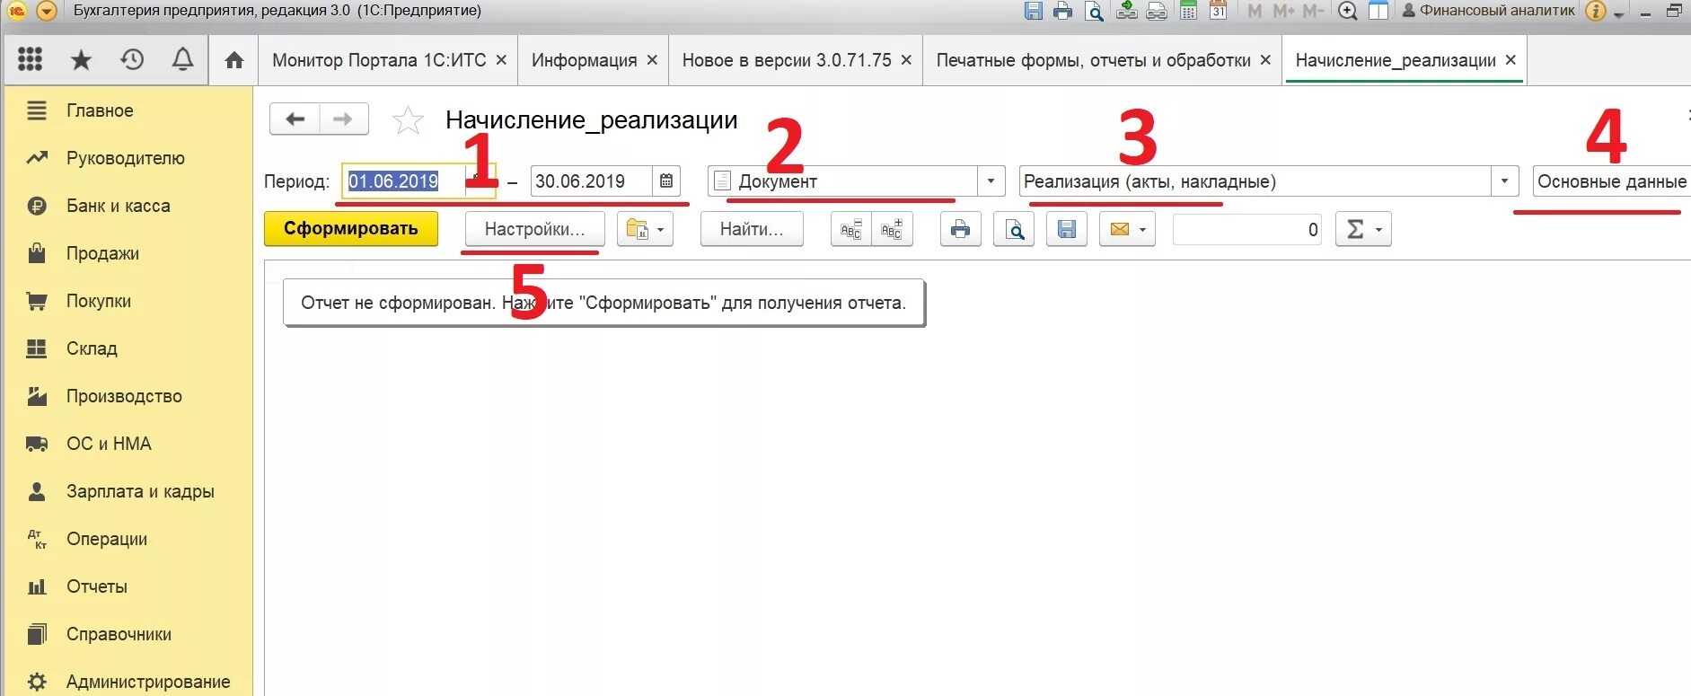The image size is (1691, 696).
Task: Open calendar picker for end date 30.06.2019
Action: [666, 181]
